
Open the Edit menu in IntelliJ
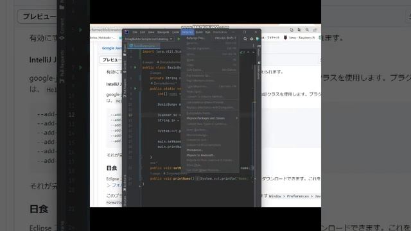(x=143, y=32)
